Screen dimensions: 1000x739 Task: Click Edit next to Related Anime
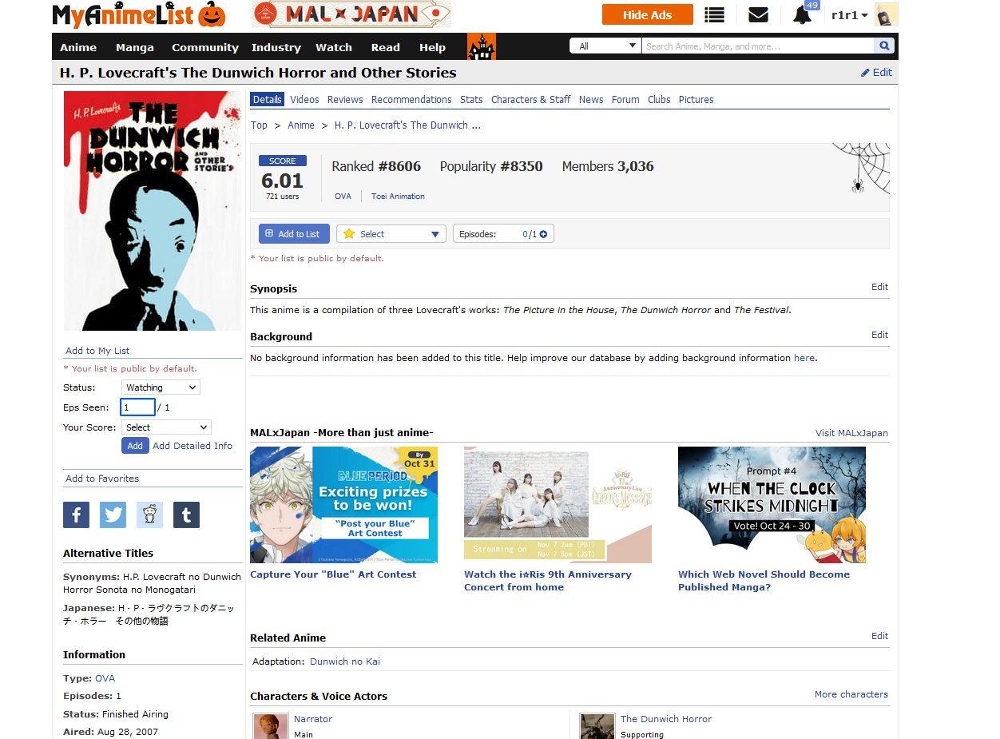[x=880, y=636]
